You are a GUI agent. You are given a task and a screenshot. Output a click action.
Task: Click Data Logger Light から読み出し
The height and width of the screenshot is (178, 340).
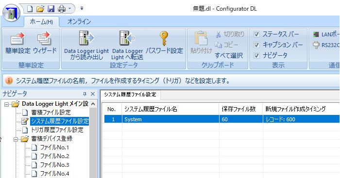pyautogui.click(x=86, y=45)
